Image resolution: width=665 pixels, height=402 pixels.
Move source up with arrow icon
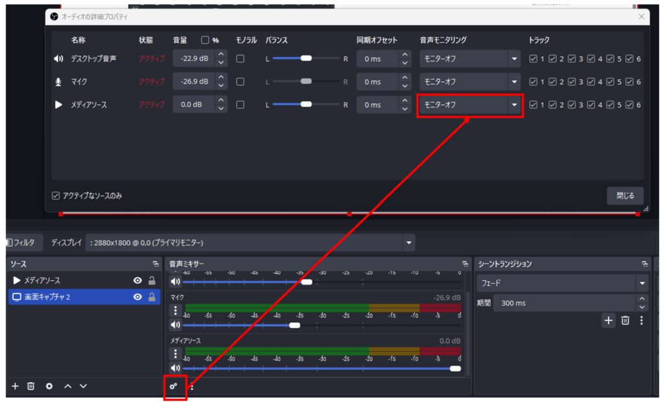pyautogui.click(x=68, y=386)
